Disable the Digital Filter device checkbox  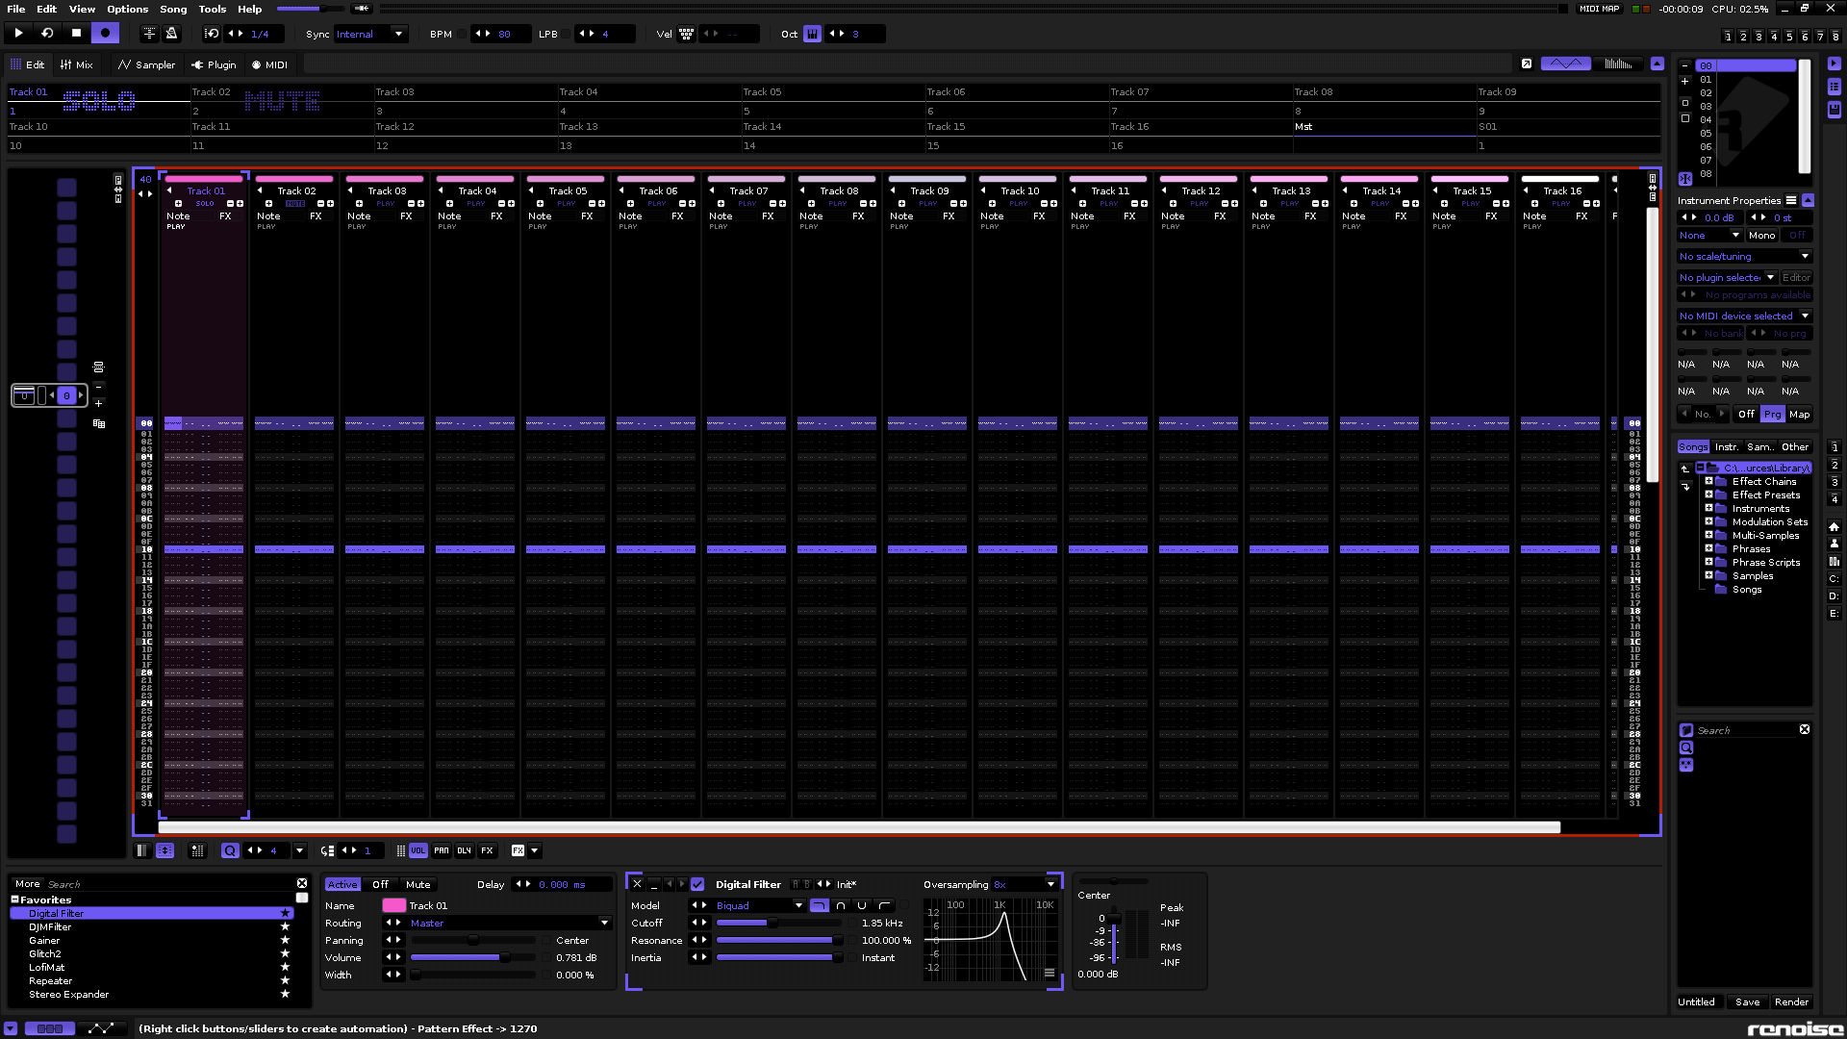(697, 884)
